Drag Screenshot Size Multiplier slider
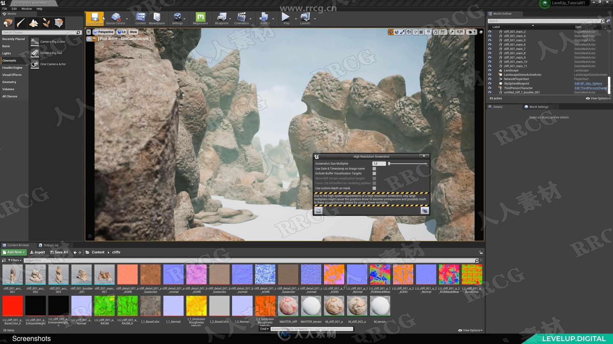613x344 pixels. pyautogui.click(x=388, y=163)
